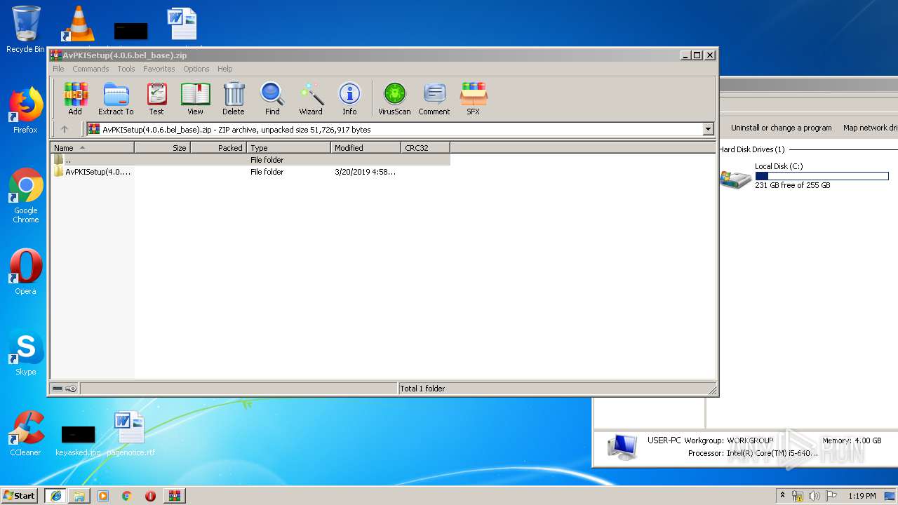Image resolution: width=898 pixels, height=505 pixels.
Task: Click the Delete trash can icon
Action: tap(234, 99)
